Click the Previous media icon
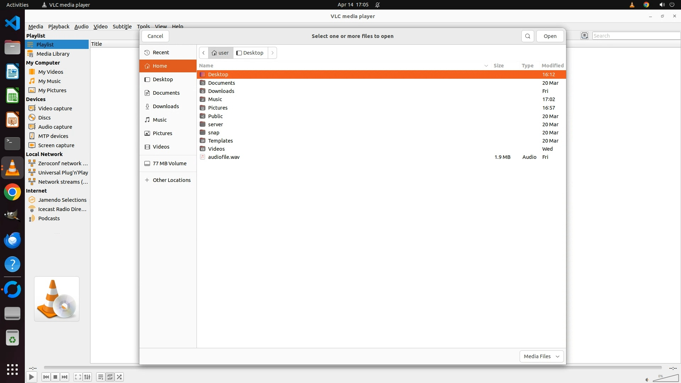 pyautogui.click(x=46, y=377)
